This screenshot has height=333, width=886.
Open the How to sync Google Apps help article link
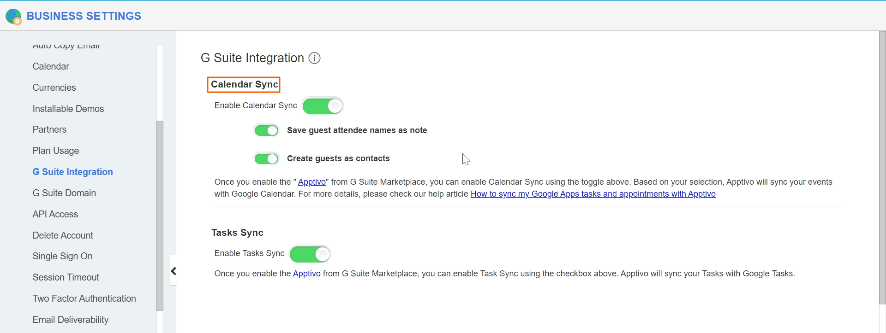[593, 194]
